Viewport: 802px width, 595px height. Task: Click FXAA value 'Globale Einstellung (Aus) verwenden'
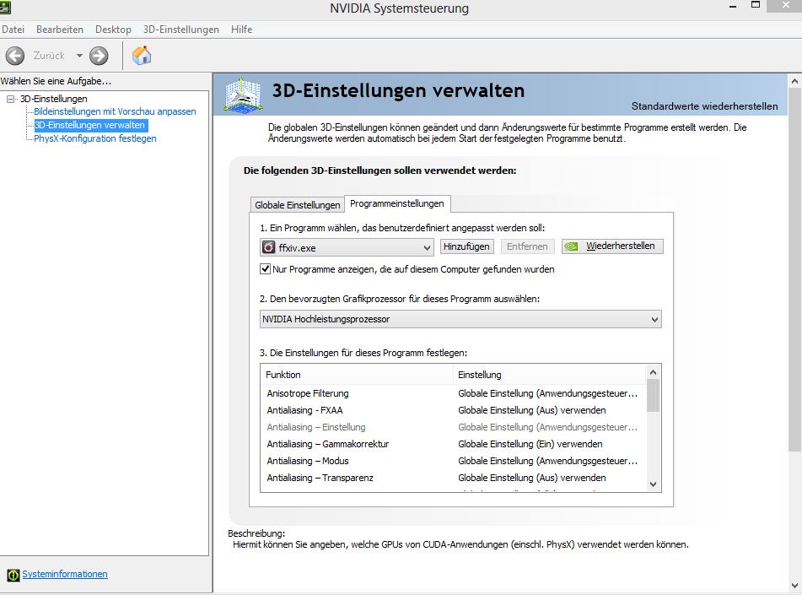coord(532,410)
